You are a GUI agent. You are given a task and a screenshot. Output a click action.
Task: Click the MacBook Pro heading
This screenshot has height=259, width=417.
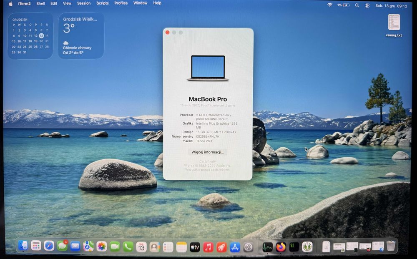[208, 99]
